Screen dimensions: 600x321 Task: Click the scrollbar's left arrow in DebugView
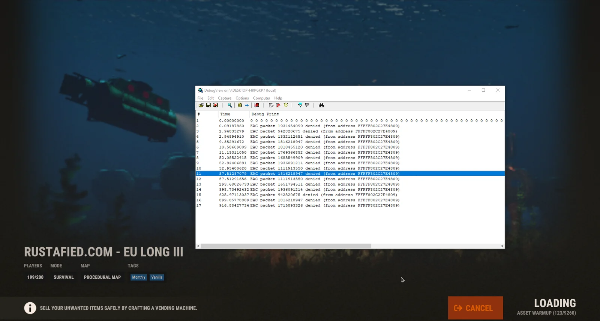point(198,246)
